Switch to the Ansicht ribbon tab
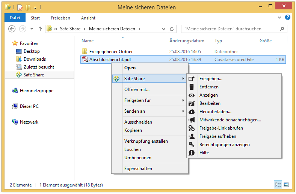The width and height of the screenshot is (296, 194). coord(88,18)
